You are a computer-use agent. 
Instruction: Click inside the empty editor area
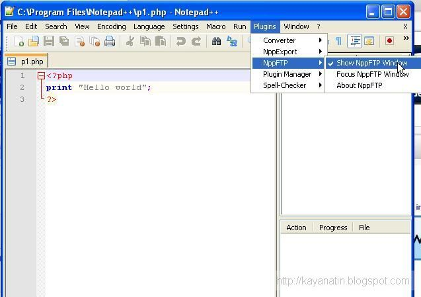click(x=161, y=200)
